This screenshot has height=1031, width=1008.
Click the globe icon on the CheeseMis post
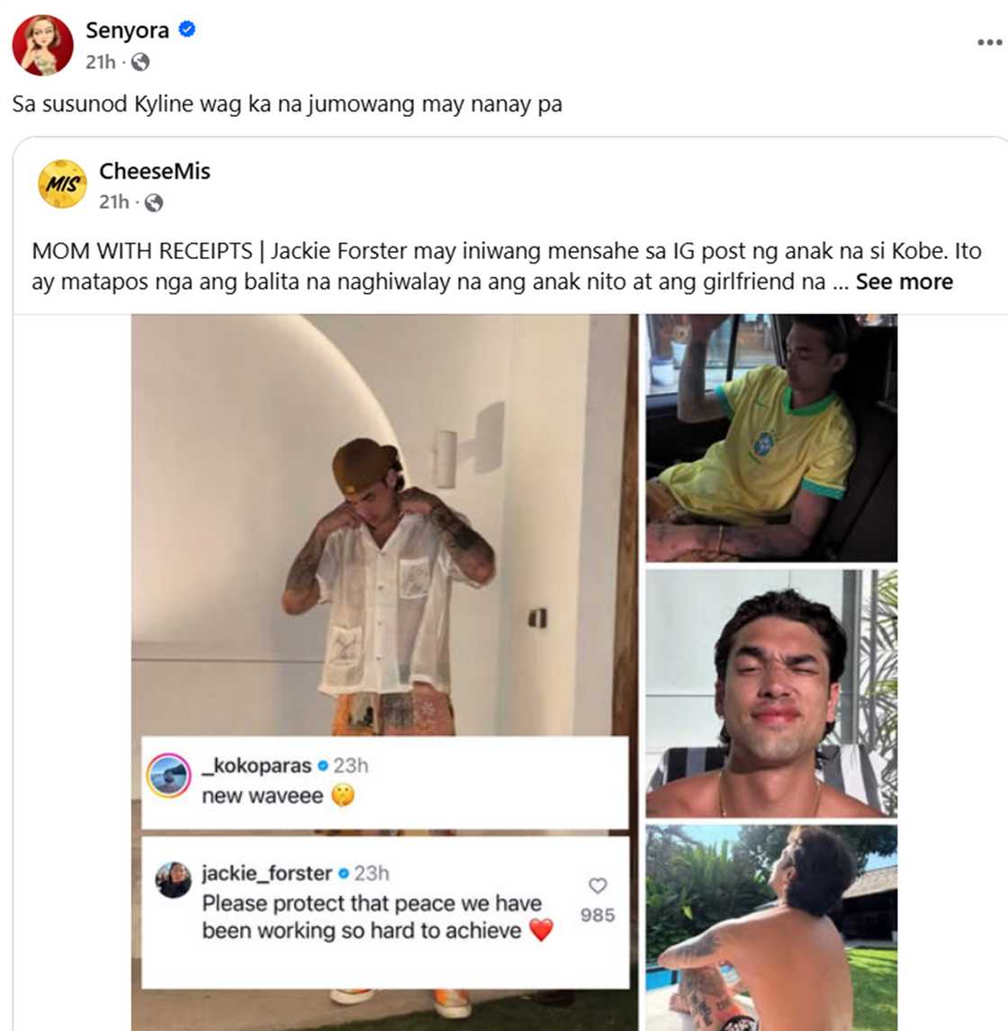[154, 202]
